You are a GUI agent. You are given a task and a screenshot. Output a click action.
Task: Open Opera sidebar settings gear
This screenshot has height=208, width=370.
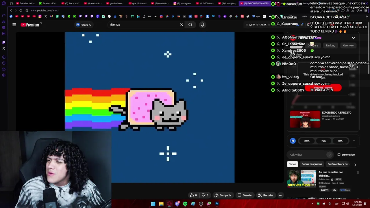[x=4, y=75]
